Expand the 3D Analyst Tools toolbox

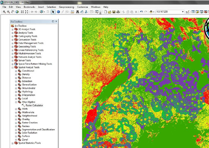pos(13,29)
